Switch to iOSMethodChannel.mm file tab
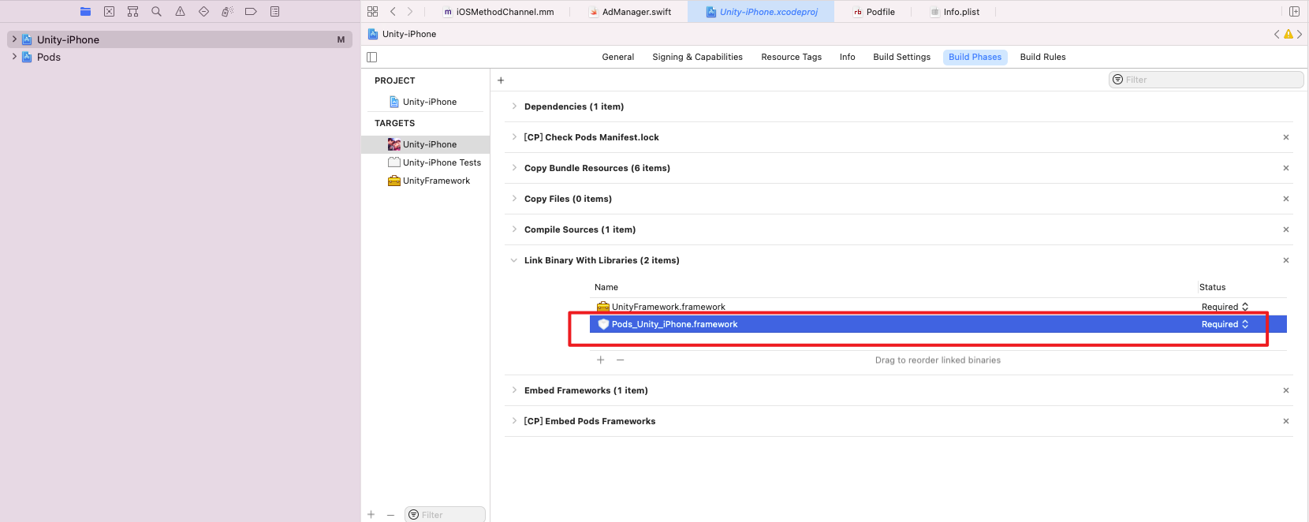The image size is (1309, 522). (x=499, y=12)
